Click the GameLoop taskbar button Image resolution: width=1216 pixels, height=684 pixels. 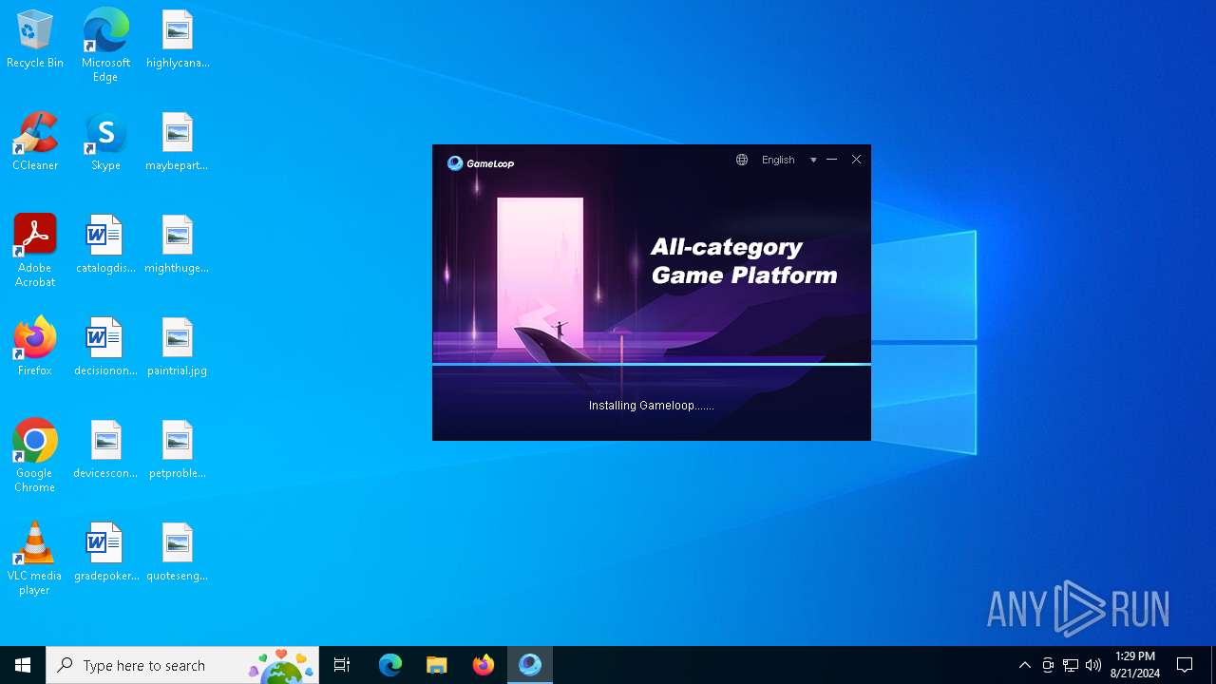coord(530,665)
